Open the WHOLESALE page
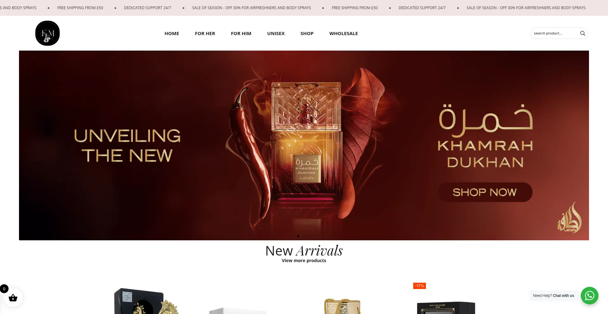The width and height of the screenshot is (608, 314). coord(344,34)
